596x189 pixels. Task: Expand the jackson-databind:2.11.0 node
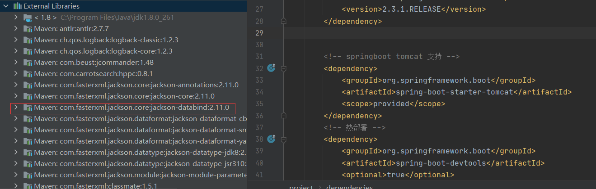[x=16, y=108]
